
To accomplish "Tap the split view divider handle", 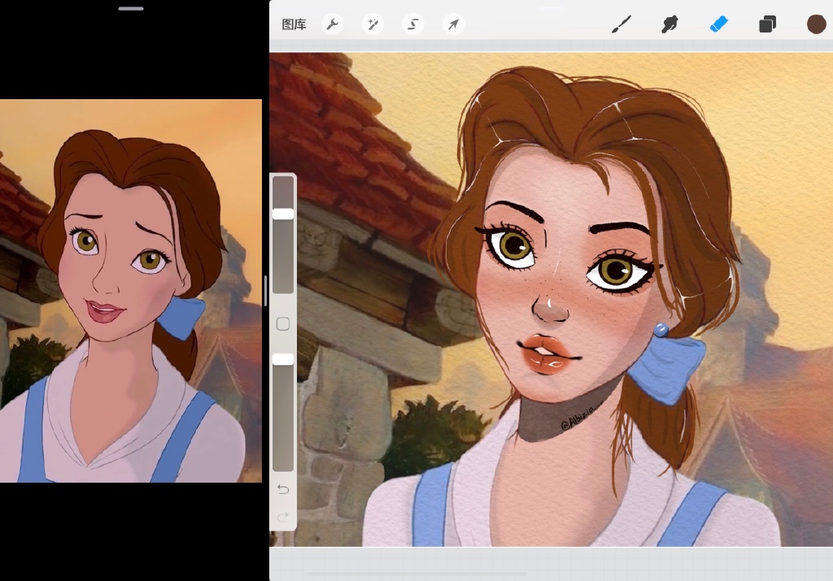I will pyautogui.click(x=265, y=291).
